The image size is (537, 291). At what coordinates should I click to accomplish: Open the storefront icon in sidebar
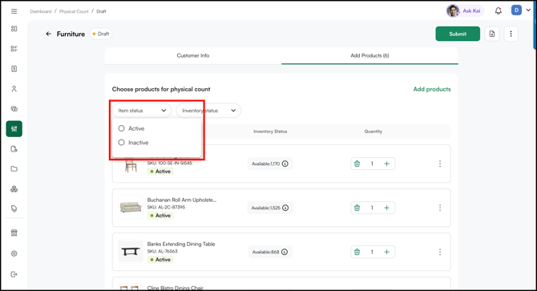[x=14, y=233]
